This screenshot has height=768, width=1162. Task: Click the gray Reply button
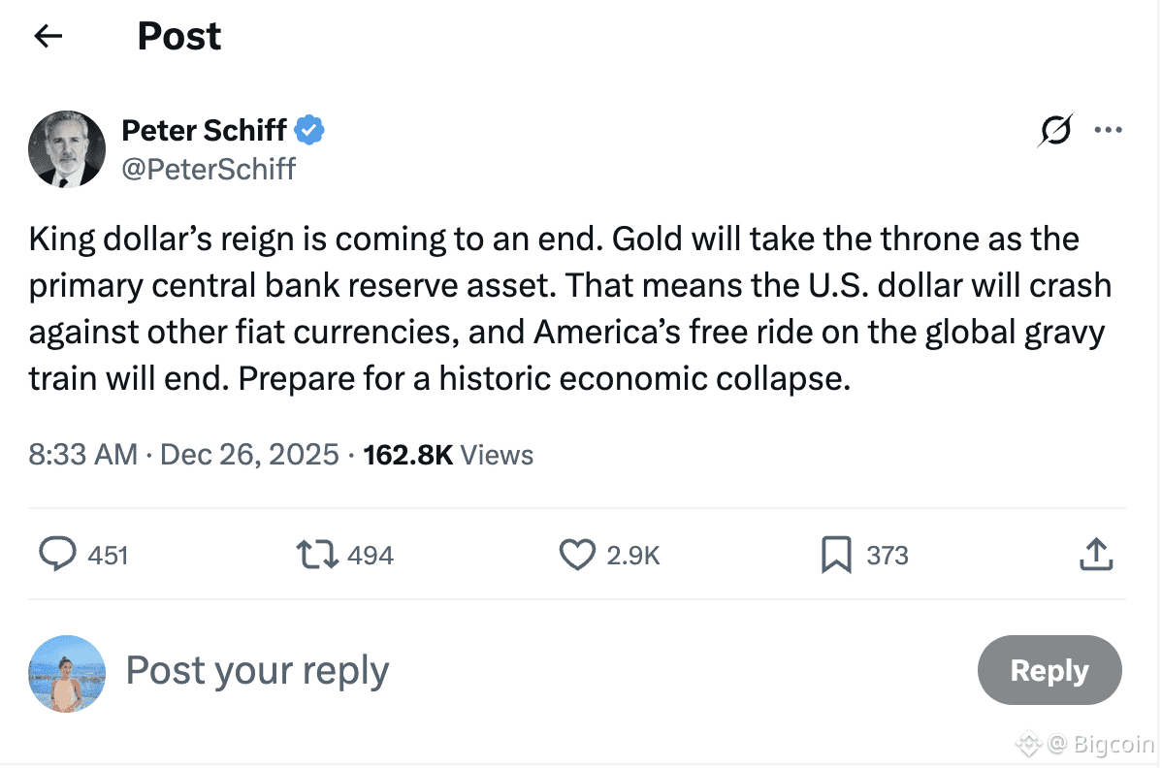1049,670
